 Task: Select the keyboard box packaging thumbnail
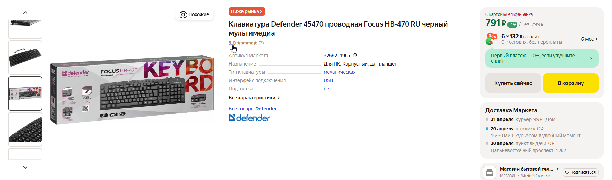25,93
